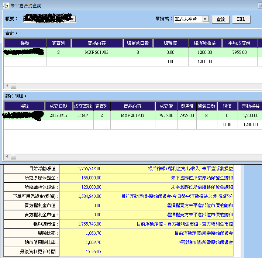Click 成交日期 column header in 部位明細
The height and width of the screenshot is (258, 262).
point(59,106)
